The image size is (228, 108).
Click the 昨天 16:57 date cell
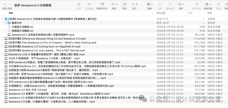pyautogui.click(x=163, y=23)
